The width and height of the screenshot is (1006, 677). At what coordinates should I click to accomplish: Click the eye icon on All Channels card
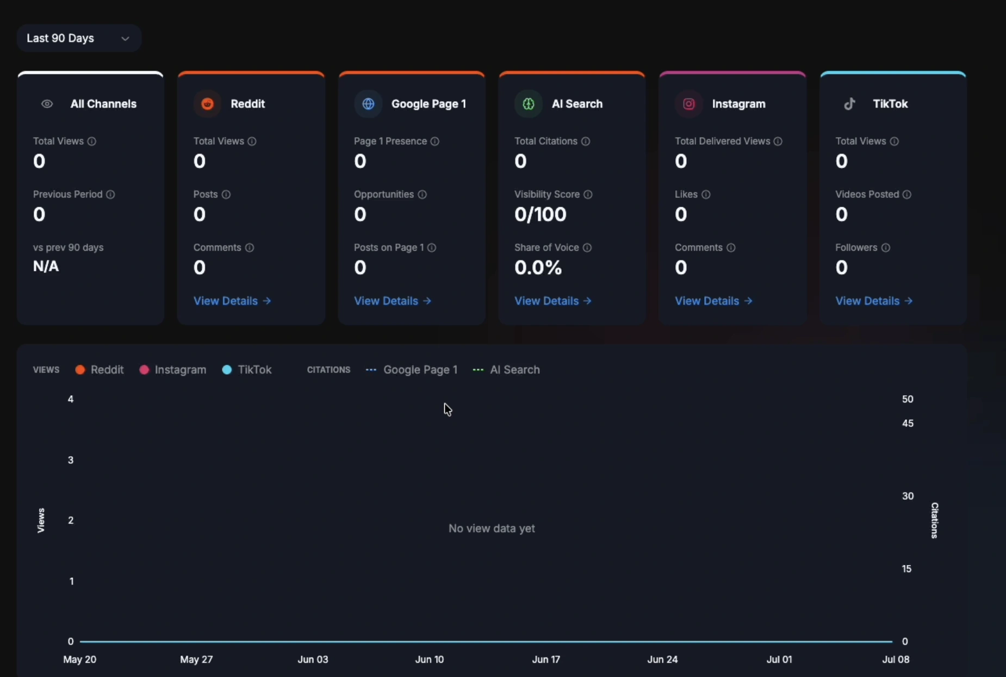click(47, 104)
